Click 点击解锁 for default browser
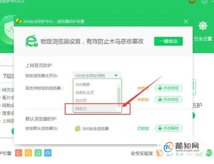Viewport: 214px width, 164px height. point(169,128)
